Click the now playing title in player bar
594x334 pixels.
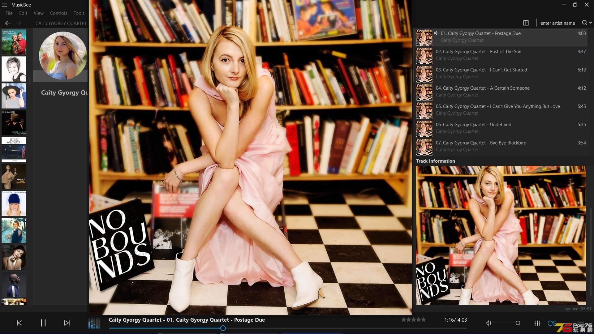(187, 320)
